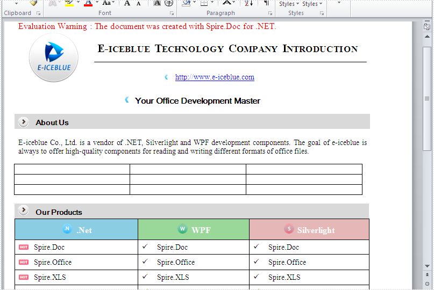Apply the yellow text highlight color
434x290 pixels.
click(x=69, y=3)
